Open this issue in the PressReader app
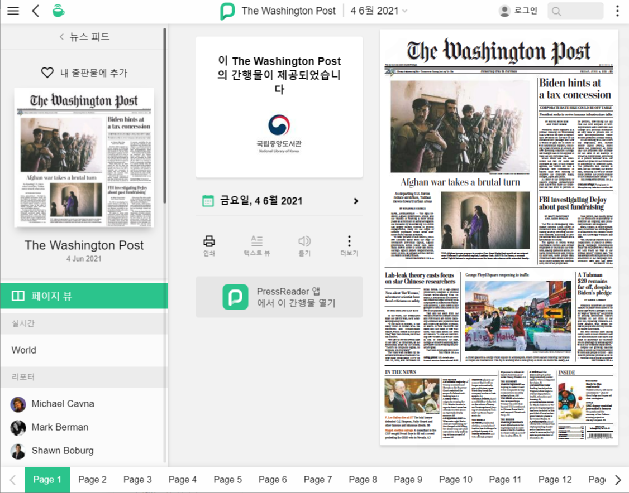Image resolution: width=629 pixels, height=493 pixels. pyautogui.click(x=279, y=297)
